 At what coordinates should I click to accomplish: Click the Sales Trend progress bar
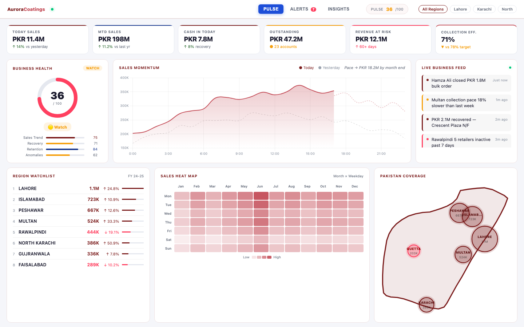(65, 138)
